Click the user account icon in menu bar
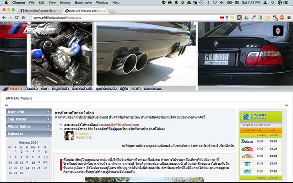This screenshot has height=183, width=293. click(x=265, y=2)
